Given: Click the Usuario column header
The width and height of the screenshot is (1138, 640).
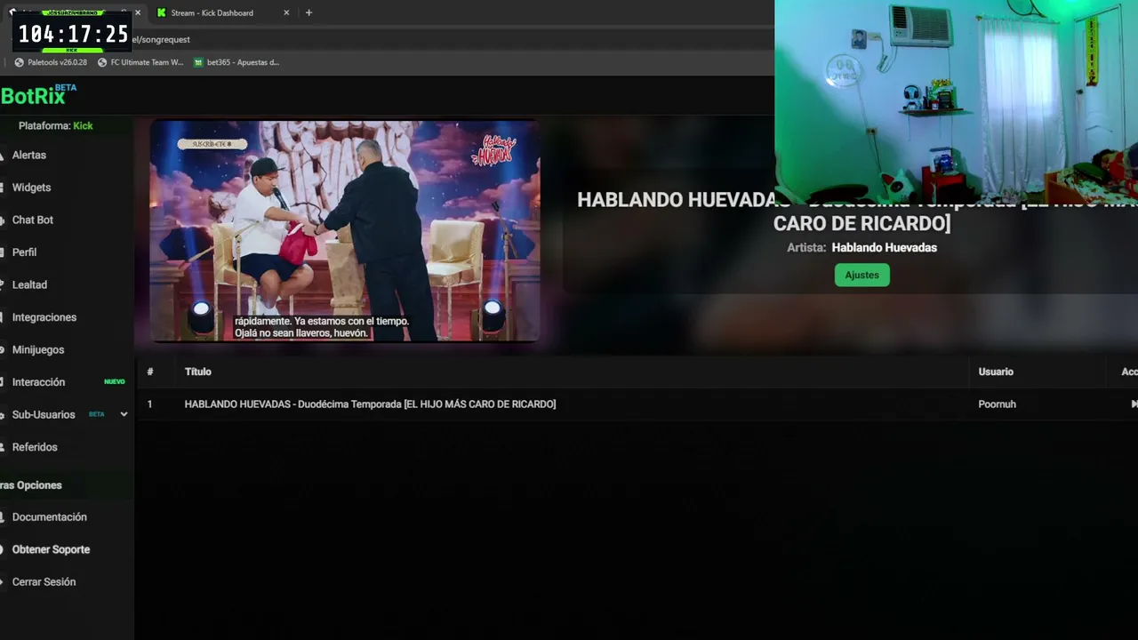Looking at the screenshot, I should tap(996, 372).
